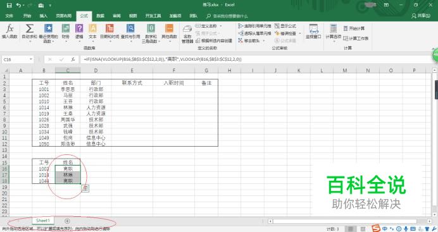Click the Sogou input S tray icon
Viewport: 438px width, 232px height.
(x=376, y=228)
